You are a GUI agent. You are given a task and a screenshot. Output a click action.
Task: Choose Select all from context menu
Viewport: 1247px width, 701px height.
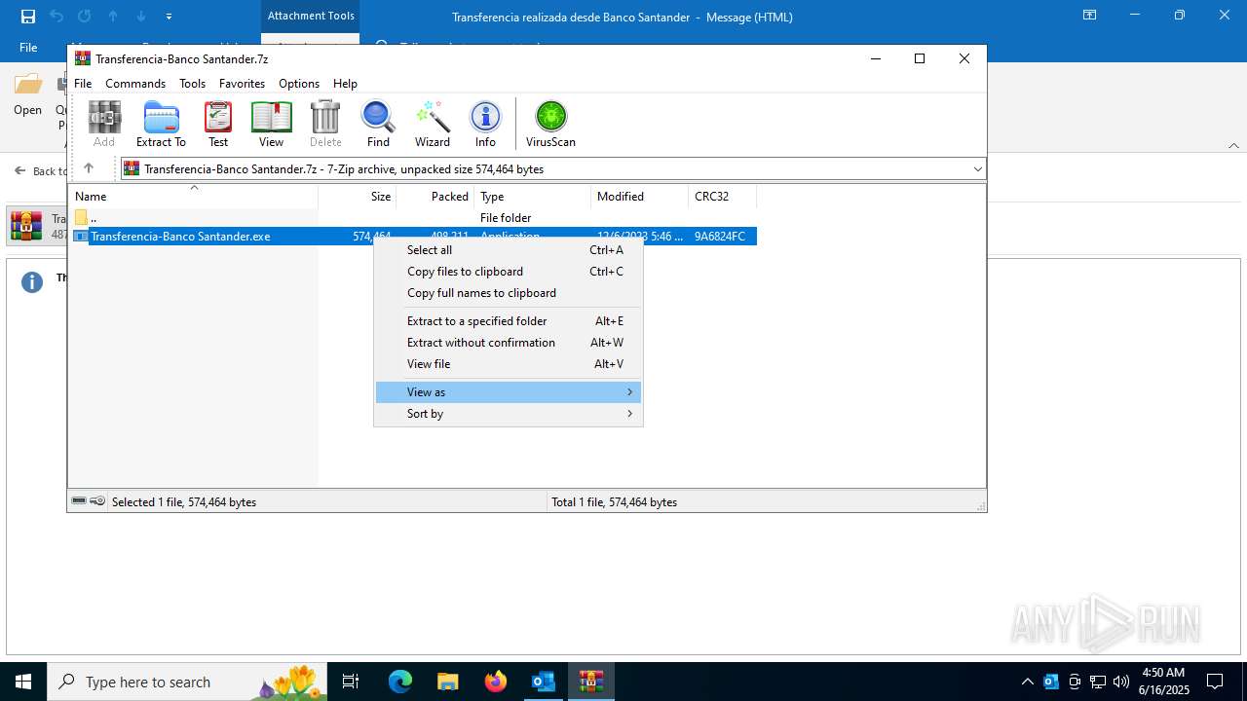tap(509, 250)
